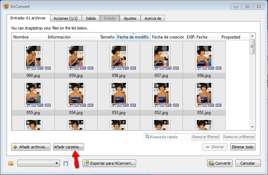Click the scroll up arrow of file list
268x175 pixels.
pyautogui.click(x=252, y=36)
